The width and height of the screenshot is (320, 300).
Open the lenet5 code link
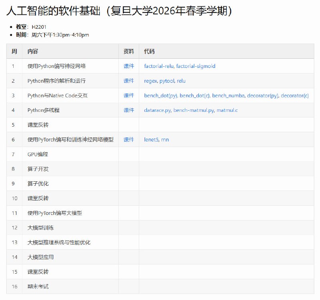151,139
